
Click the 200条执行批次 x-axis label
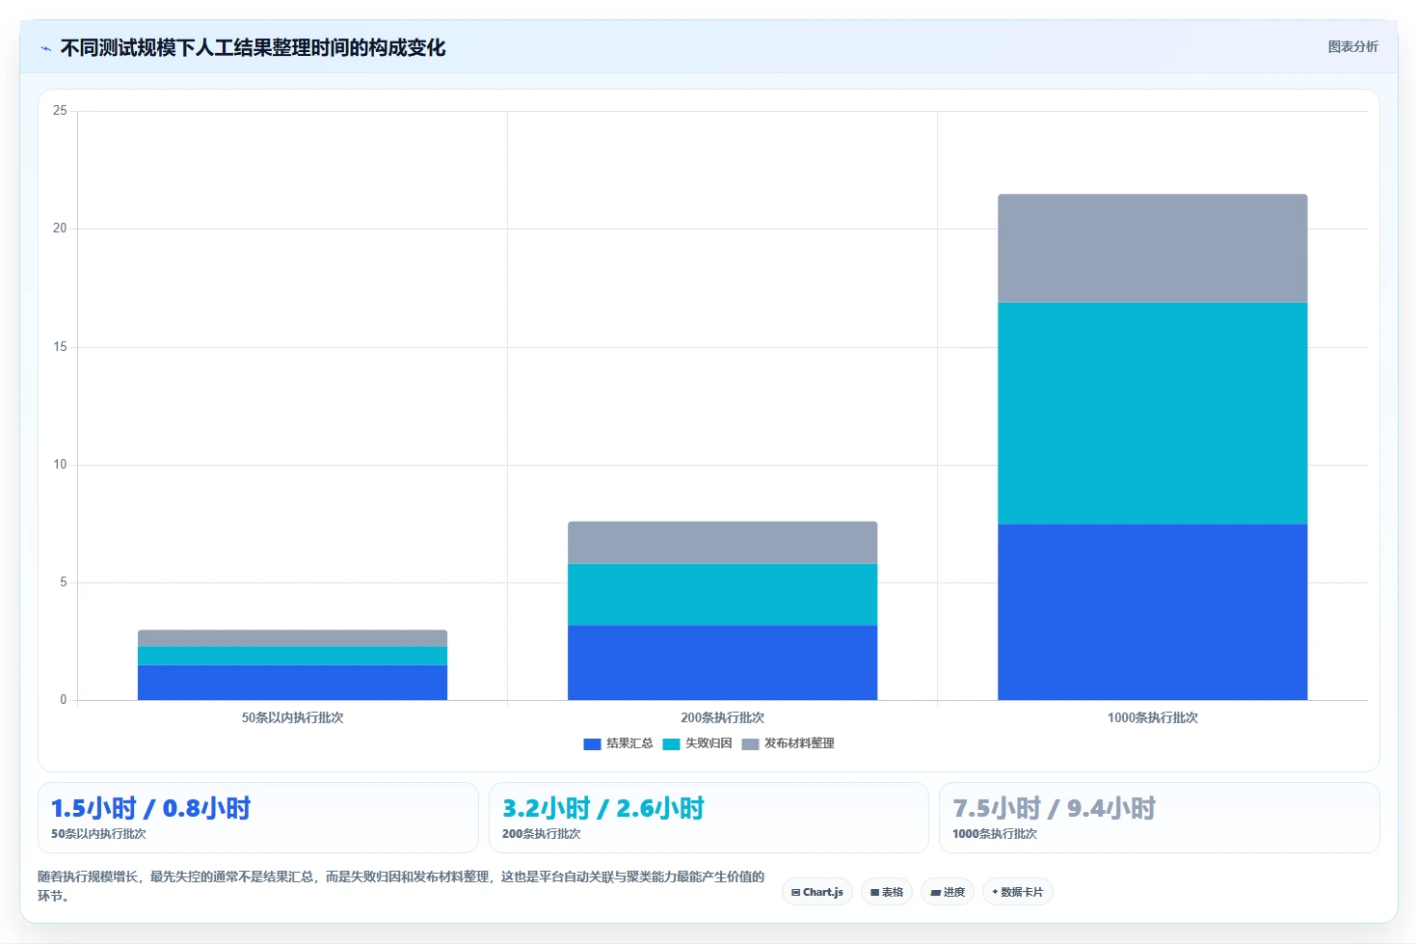tap(722, 717)
